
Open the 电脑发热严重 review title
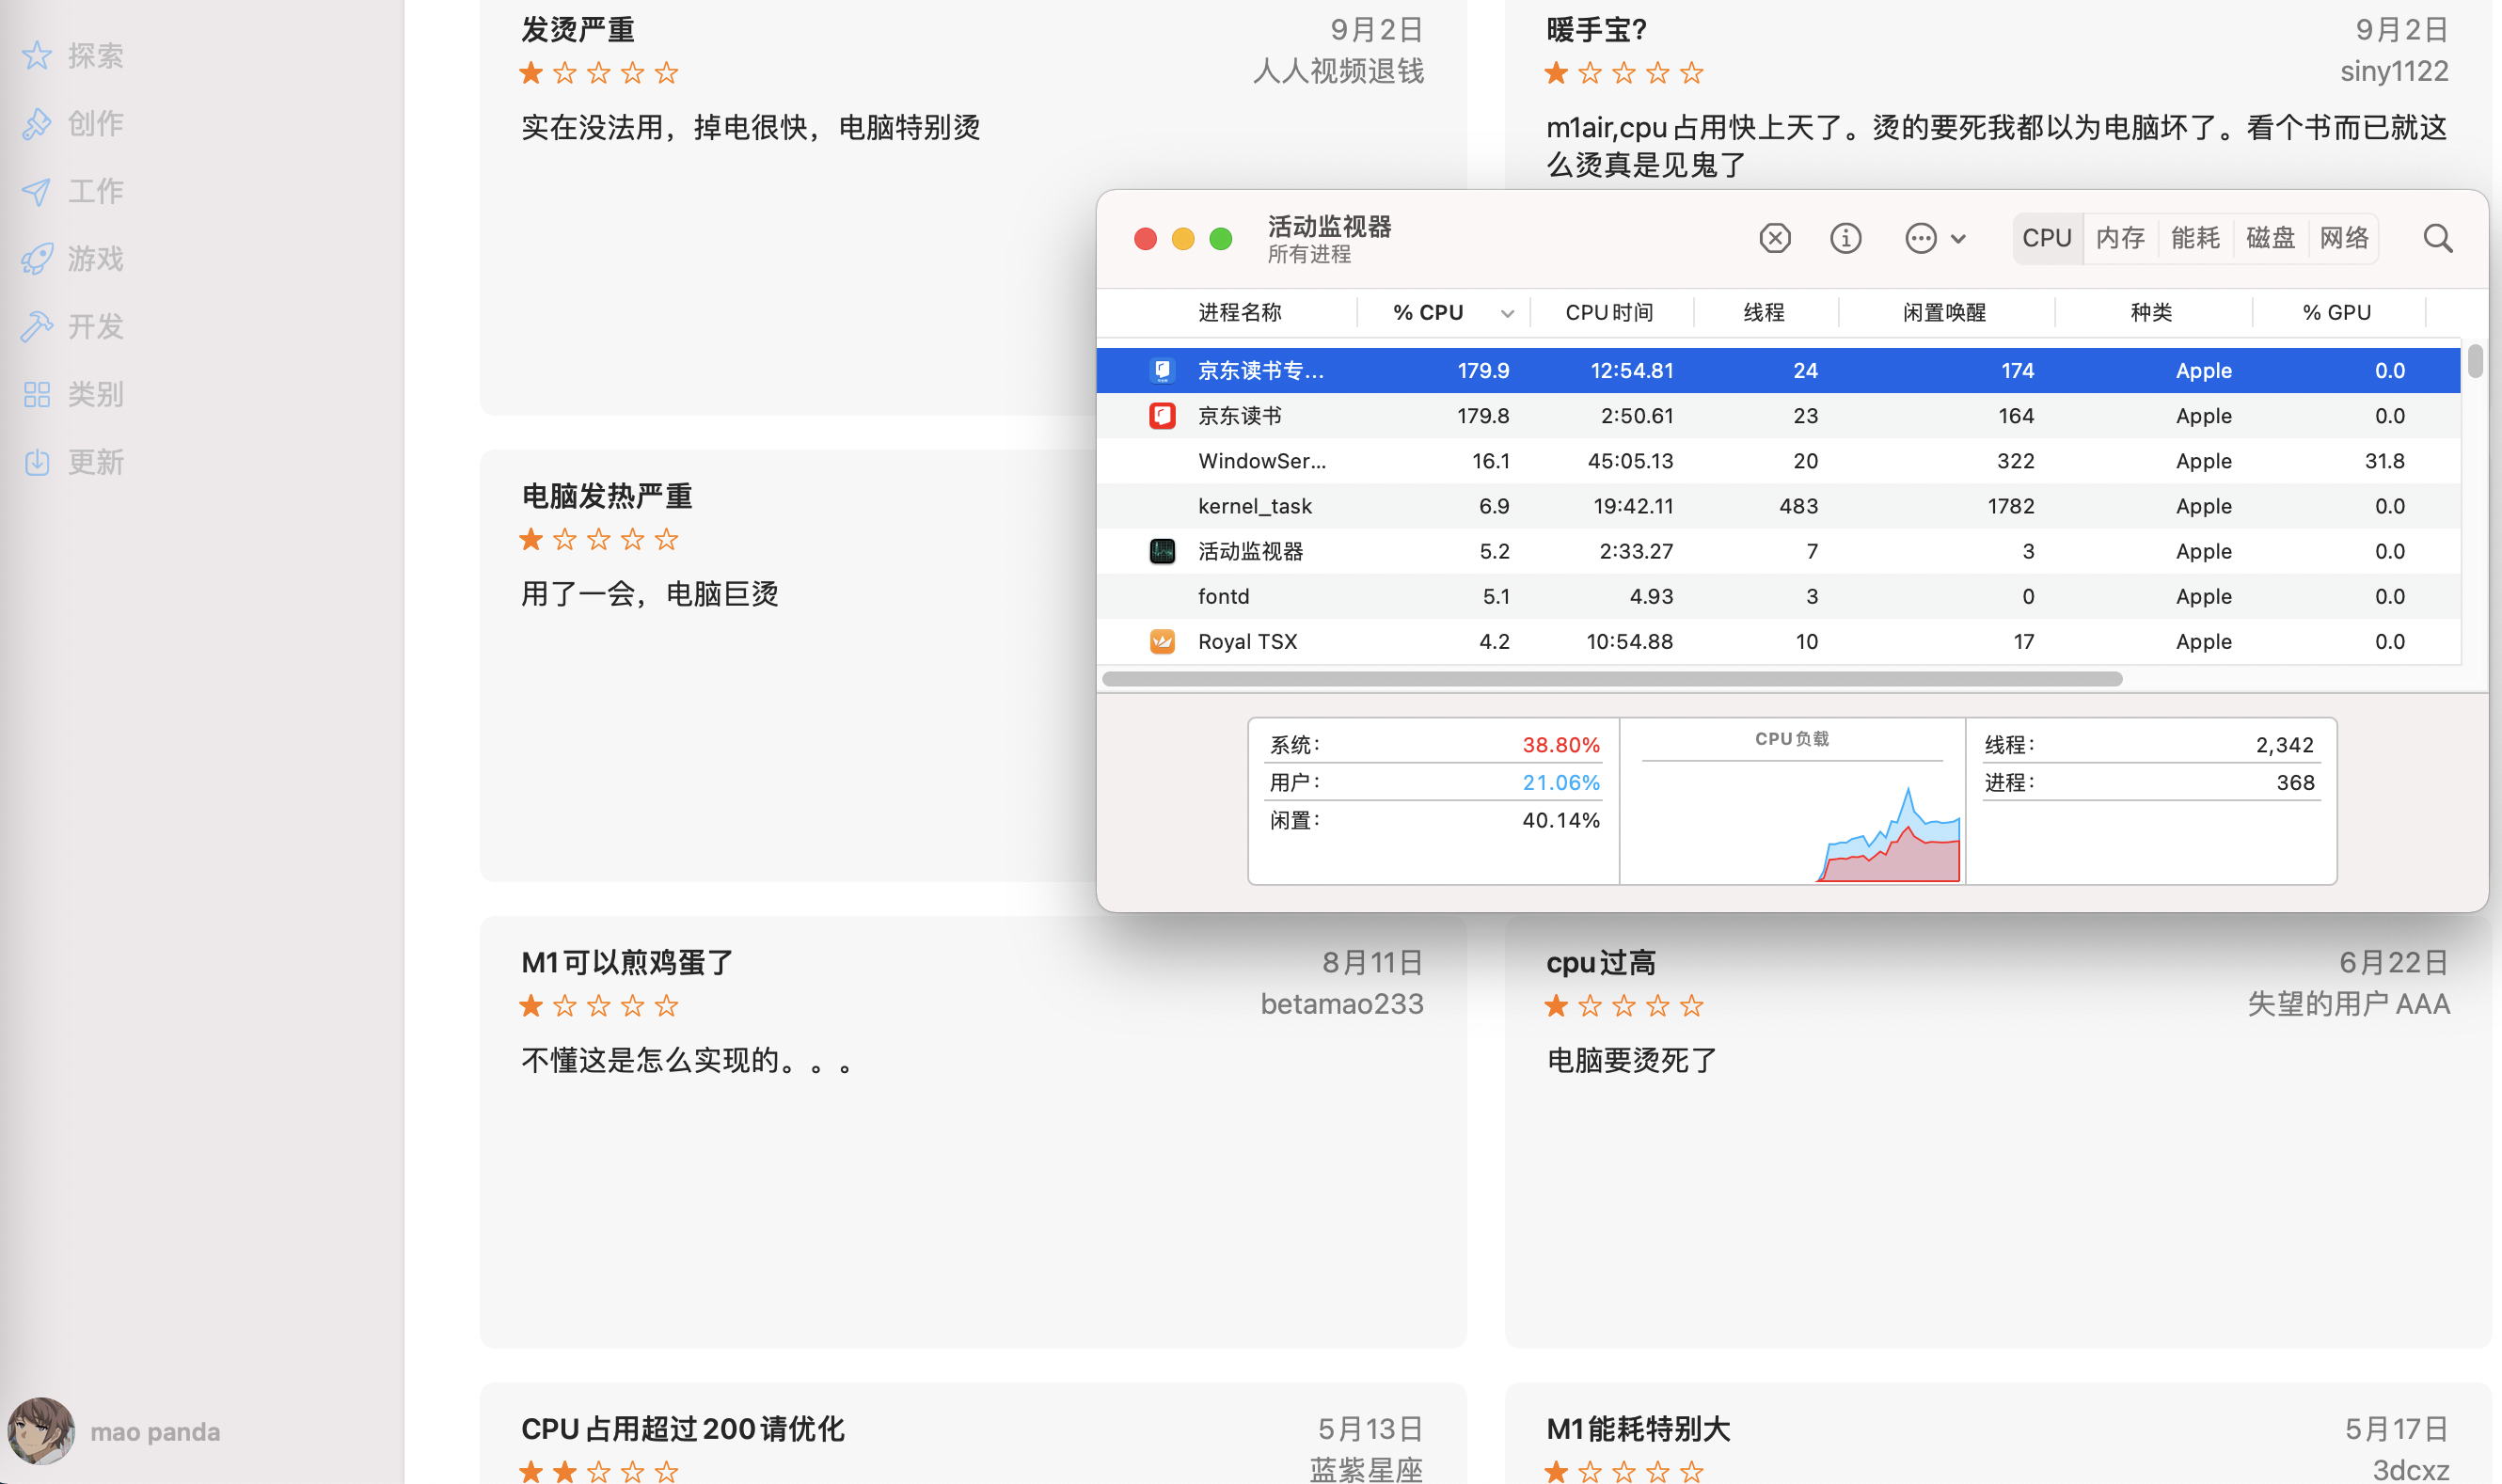coord(607,496)
